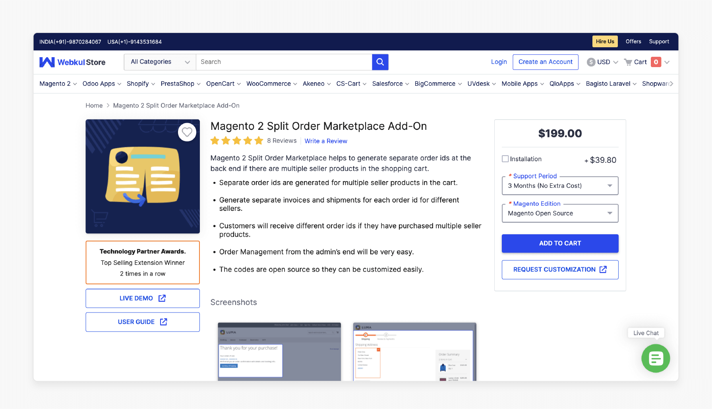
Task: Click the Hire Us button
Action: coord(605,41)
